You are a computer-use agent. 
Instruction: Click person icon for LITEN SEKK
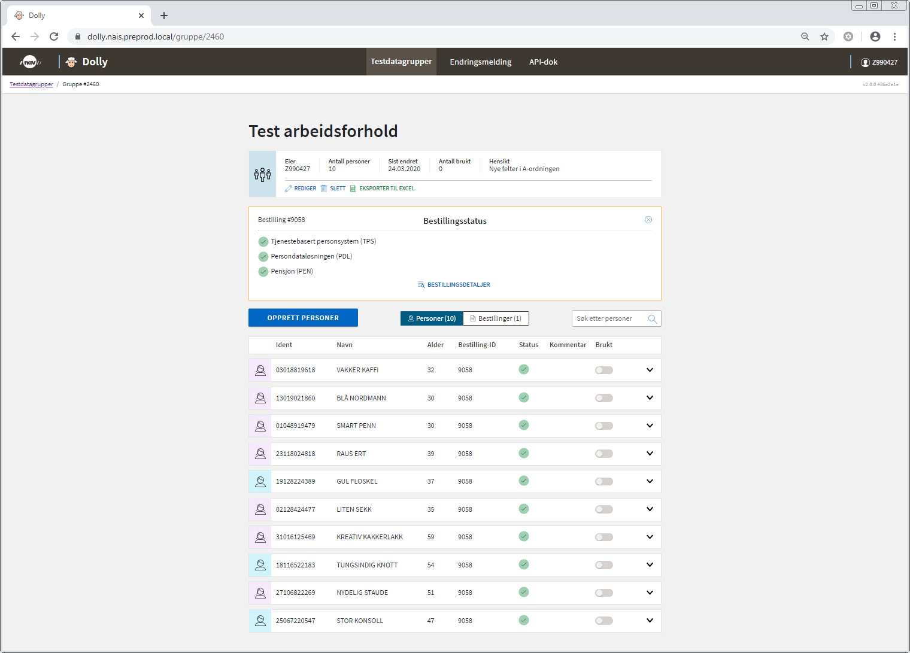[260, 509]
